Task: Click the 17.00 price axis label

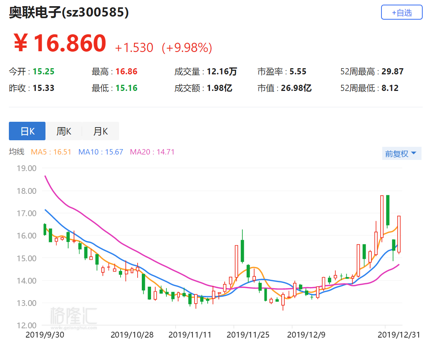Action: pyautogui.click(x=27, y=213)
